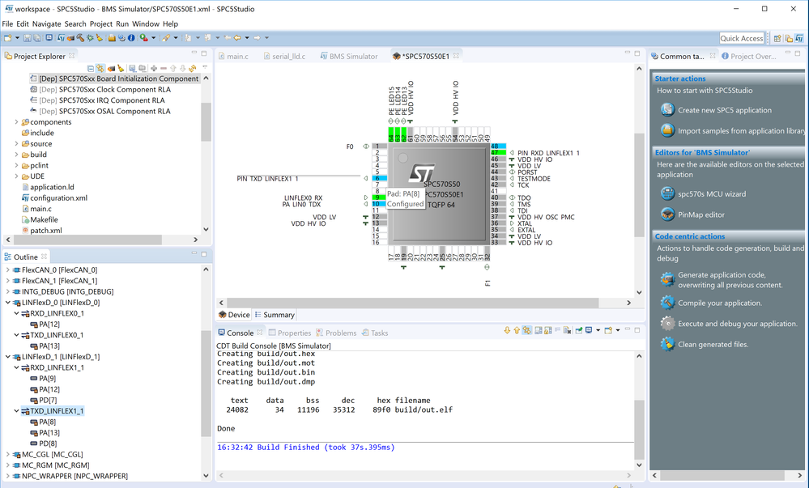Switch to the Summary tab

[275, 315]
